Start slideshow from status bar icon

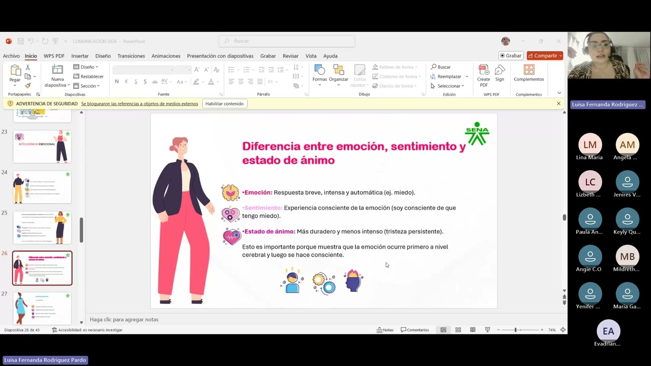click(487, 330)
